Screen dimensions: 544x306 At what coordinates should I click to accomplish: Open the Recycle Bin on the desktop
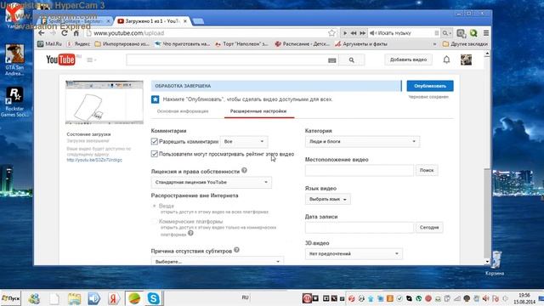click(495, 263)
